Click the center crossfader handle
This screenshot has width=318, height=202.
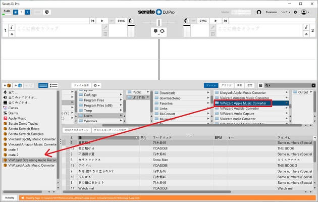159,22
